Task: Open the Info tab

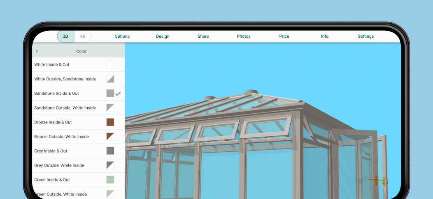Action: point(325,37)
